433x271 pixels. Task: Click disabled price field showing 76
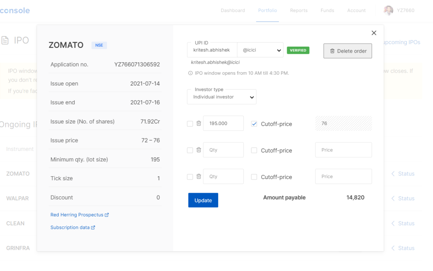344,123
